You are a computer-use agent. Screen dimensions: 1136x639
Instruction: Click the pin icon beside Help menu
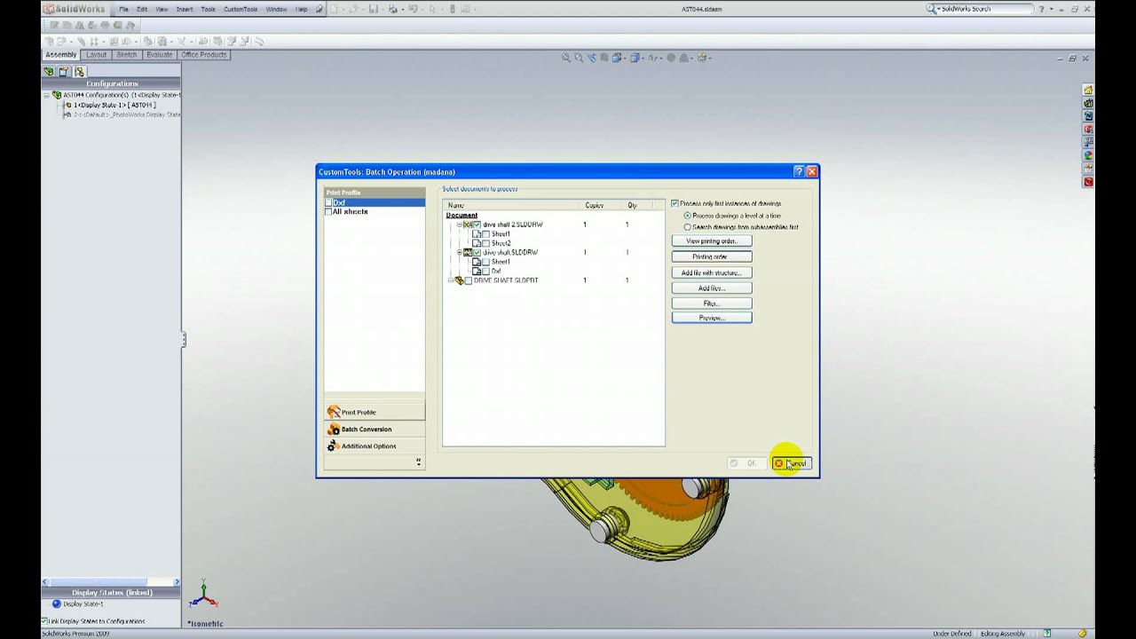319,9
